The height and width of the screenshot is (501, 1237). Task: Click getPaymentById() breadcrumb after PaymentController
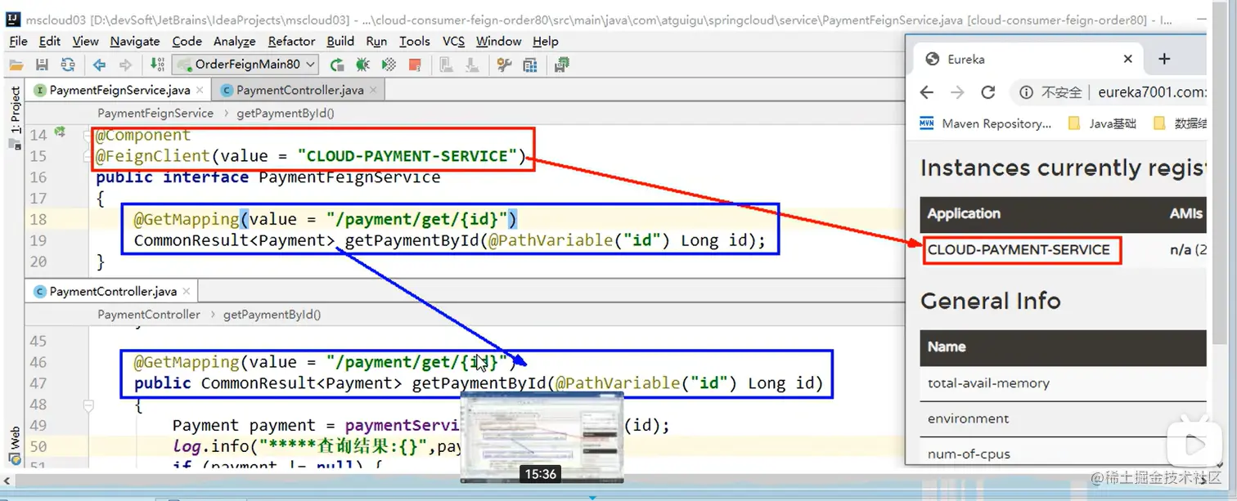click(x=272, y=315)
